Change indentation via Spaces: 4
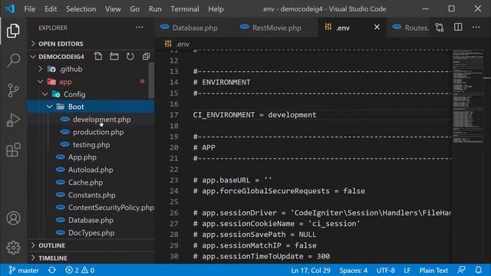 point(353,270)
